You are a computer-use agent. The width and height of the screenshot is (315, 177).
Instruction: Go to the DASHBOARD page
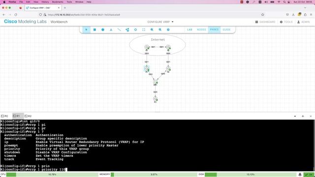[265, 22]
